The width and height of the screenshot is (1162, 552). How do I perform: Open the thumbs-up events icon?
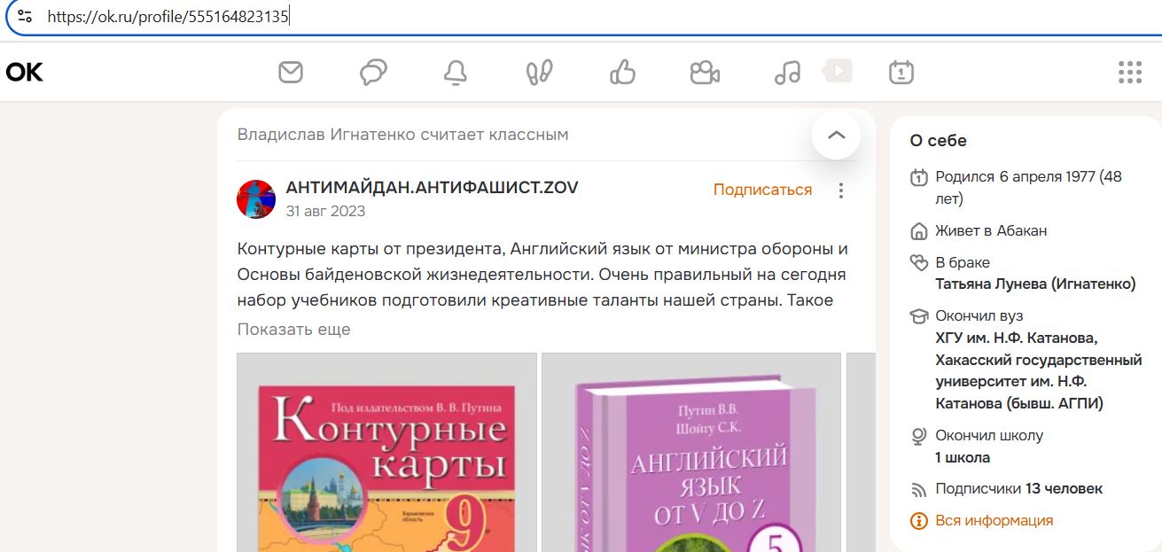[622, 72]
